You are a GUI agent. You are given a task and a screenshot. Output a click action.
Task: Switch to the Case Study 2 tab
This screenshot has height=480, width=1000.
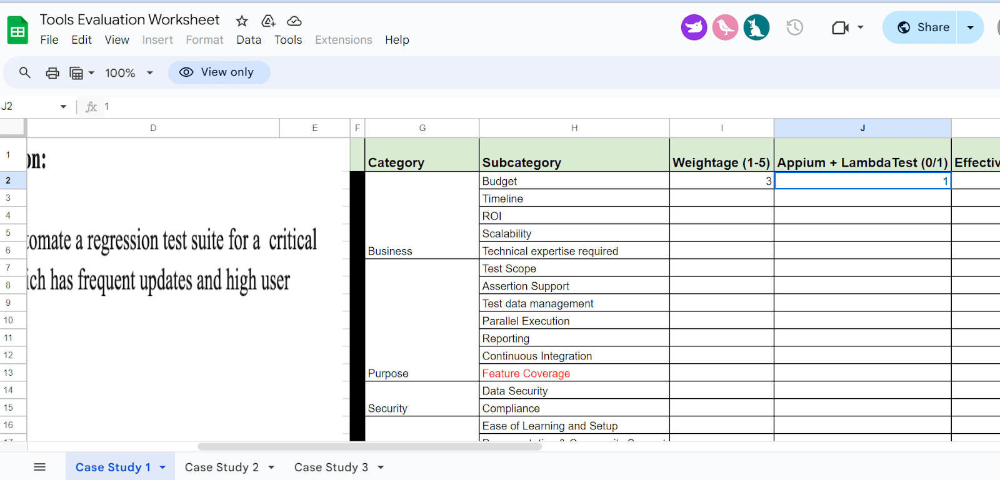pyautogui.click(x=222, y=467)
